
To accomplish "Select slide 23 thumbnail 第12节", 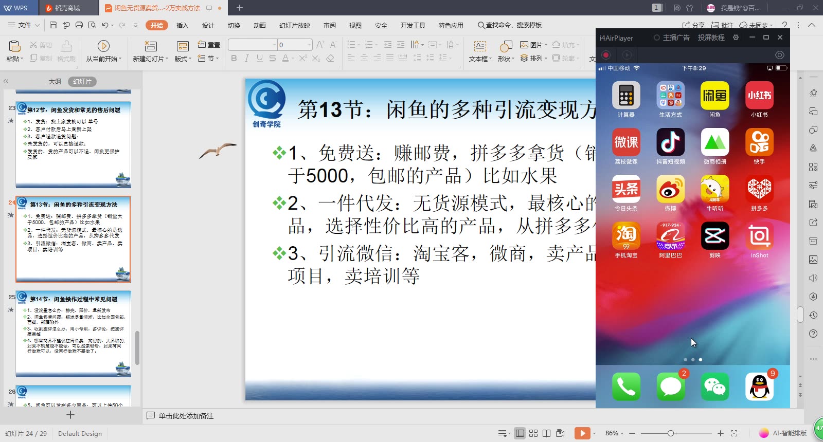I will (73, 144).
